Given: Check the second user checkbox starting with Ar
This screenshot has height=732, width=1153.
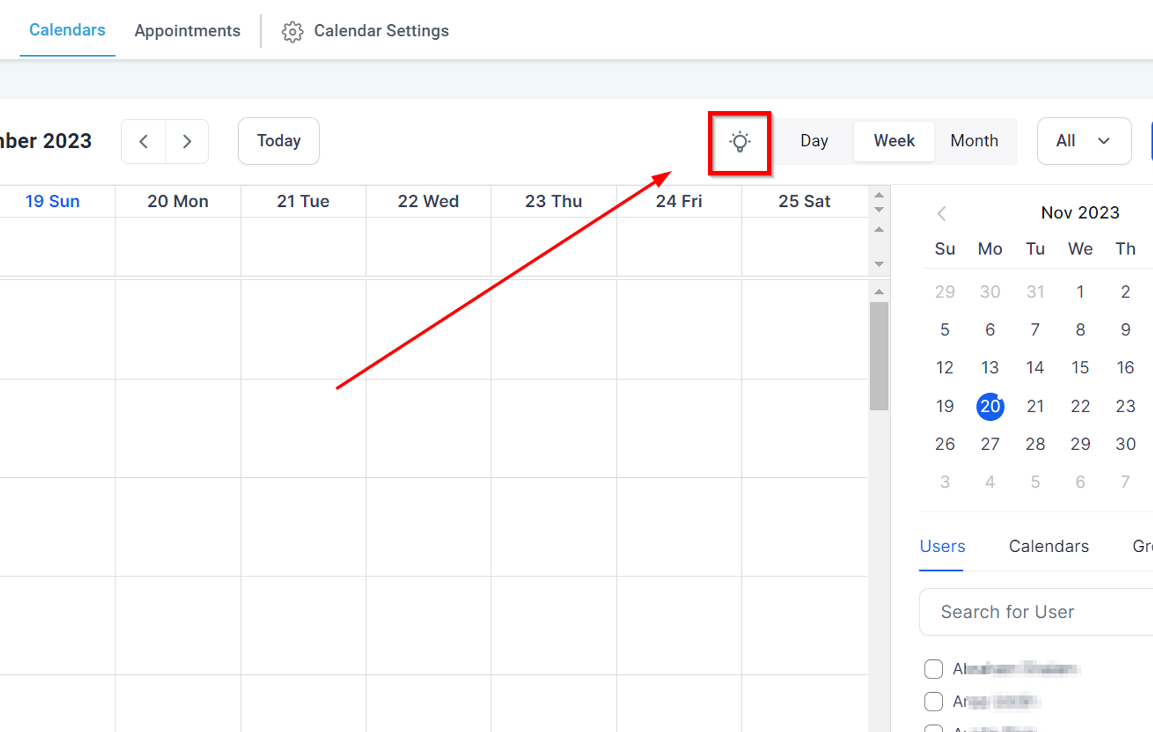Looking at the screenshot, I should pos(933,701).
